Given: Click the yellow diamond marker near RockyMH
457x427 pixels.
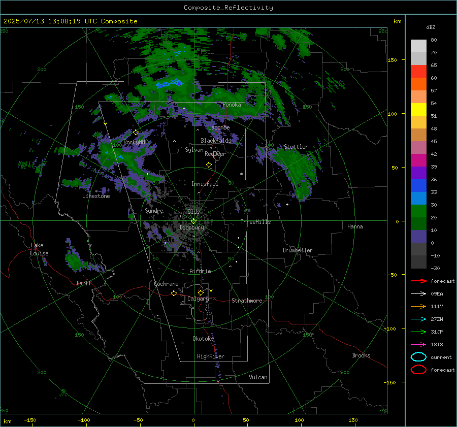Looking at the screenshot, I should coord(136,133).
